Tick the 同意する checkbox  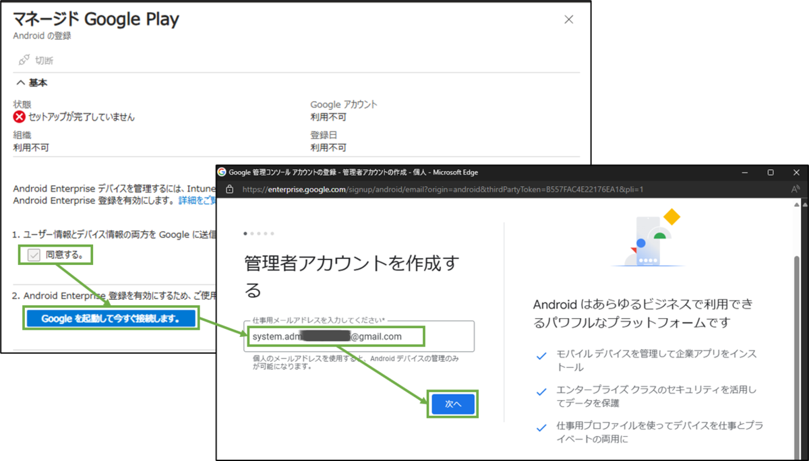pyautogui.click(x=34, y=255)
